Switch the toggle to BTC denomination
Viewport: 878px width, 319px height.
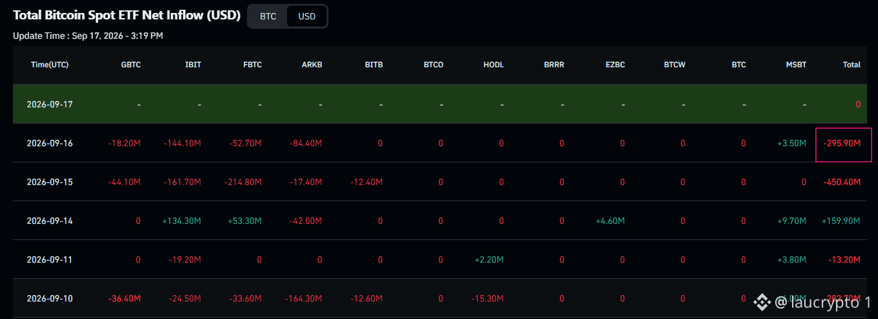tap(268, 16)
